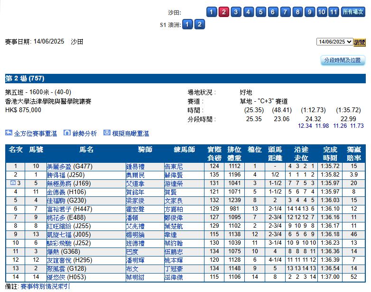Open jockey 巴度 profile
The width and height of the screenshot is (371, 292).
click(x=132, y=252)
